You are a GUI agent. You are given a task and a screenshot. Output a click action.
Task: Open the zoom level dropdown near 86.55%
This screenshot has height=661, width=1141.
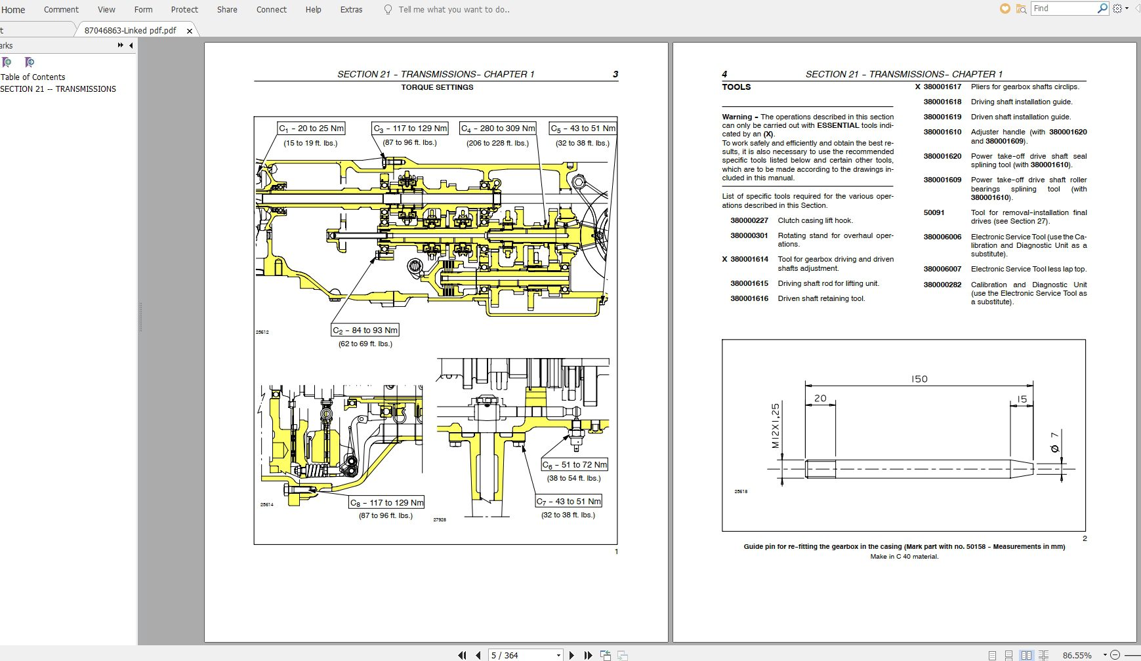click(1105, 654)
